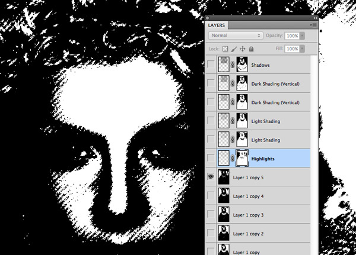Image resolution: width=356 pixels, height=255 pixels.
Task: Switch to the LAYERS tab
Action: coord(218,25)
